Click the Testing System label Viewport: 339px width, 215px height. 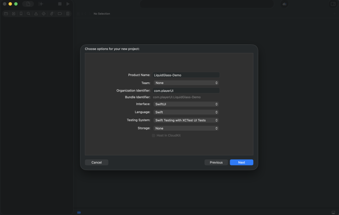[138, 120]
